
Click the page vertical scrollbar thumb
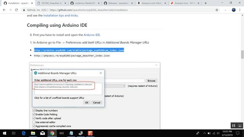click(242, 54)
